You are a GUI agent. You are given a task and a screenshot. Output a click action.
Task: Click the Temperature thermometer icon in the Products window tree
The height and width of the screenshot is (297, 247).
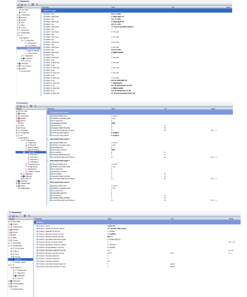(11, 227)
